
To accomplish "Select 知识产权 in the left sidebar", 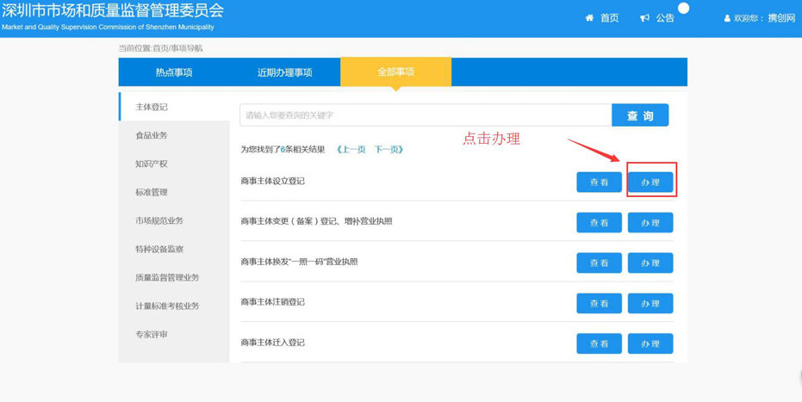I will coord(152,164).
